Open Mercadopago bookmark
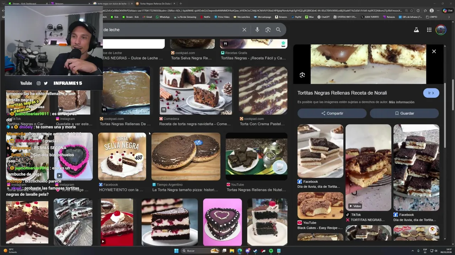Image resolution: width=455 pixels, height=255 pixels. (x=262, y=17)
